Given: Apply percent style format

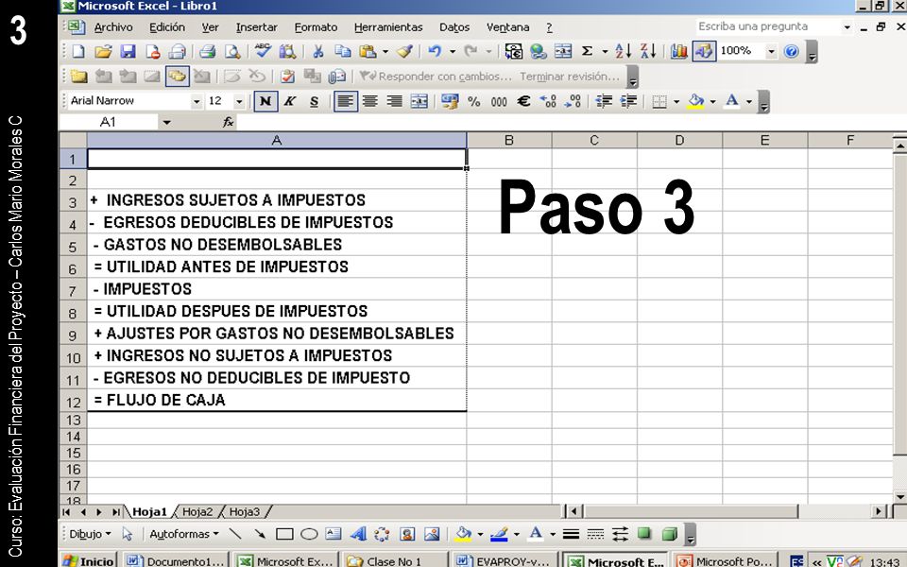Looking at the screenshot, I should coord(473,102).
